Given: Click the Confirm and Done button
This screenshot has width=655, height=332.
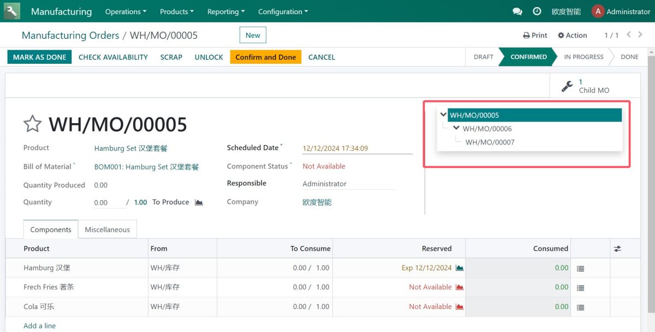Looking at the screenshot, I should click(266, 57).
